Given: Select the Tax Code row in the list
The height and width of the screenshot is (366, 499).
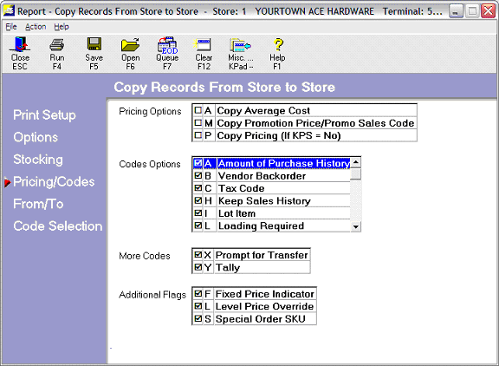Looking at the screenshot, I should tap(272, 188).
